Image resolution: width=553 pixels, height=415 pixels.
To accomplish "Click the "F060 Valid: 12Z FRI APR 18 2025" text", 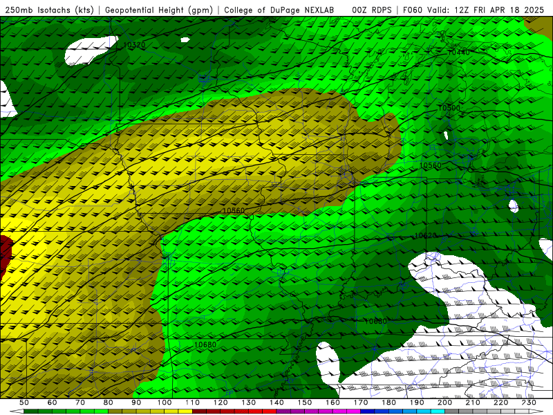I will pos(474,10).
